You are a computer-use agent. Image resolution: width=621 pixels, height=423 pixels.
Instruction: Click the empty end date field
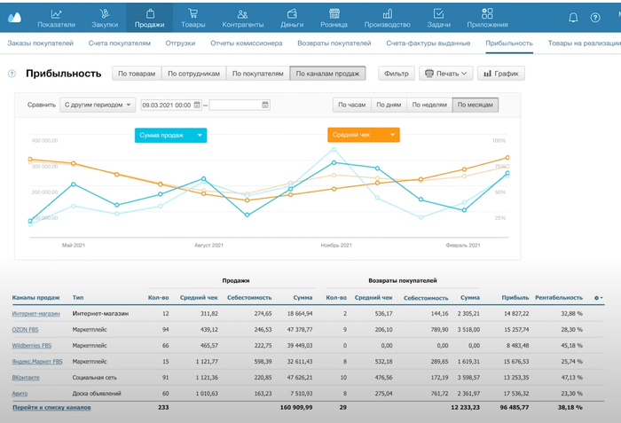click(x=235, y=105)
